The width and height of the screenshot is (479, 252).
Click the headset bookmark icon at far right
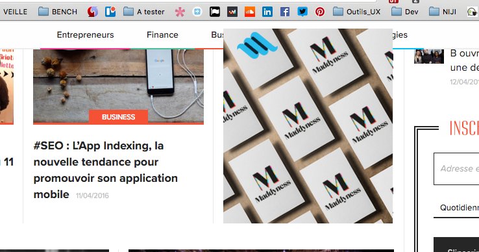pos(473,12)
